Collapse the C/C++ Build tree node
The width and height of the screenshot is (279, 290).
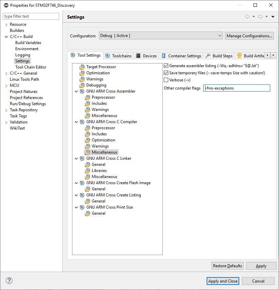(x=6, y=37)
